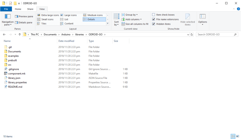Expand the address bar history dropdown
241x139 pixels.
188,35
